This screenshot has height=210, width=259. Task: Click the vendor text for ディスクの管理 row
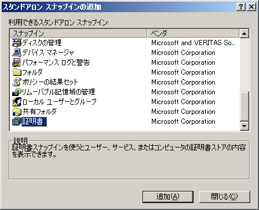pos(193,43)
